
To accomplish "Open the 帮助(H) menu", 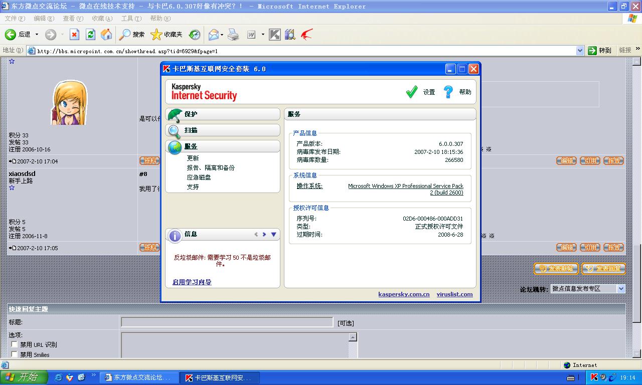I will point(160,19).
